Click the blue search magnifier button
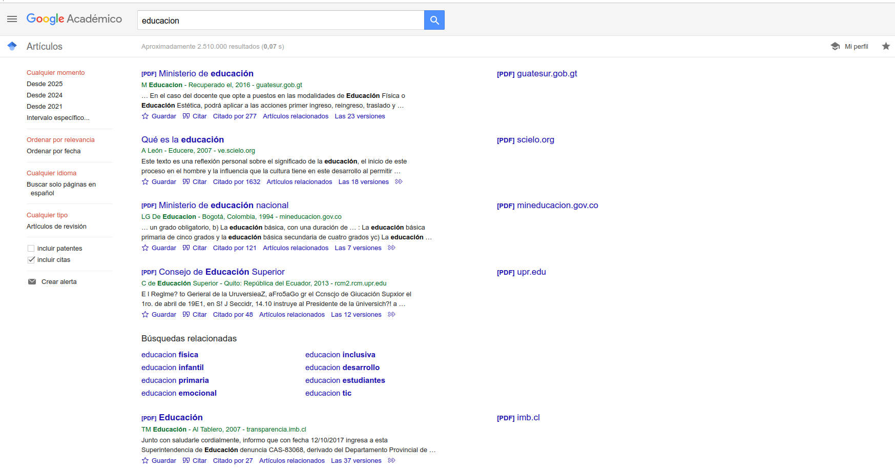The image size is (895, 469). point(434,20)
